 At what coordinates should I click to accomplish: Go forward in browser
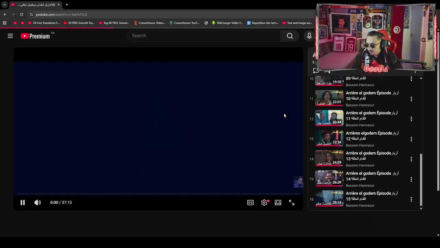[x=13, y=14]
